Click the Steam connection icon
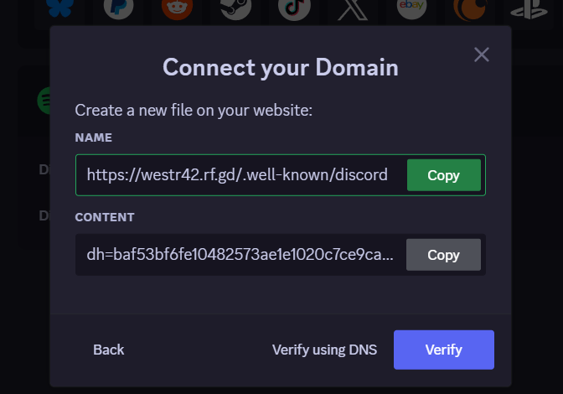The width and height of the screenshot is (563, 394). (236, 8)
